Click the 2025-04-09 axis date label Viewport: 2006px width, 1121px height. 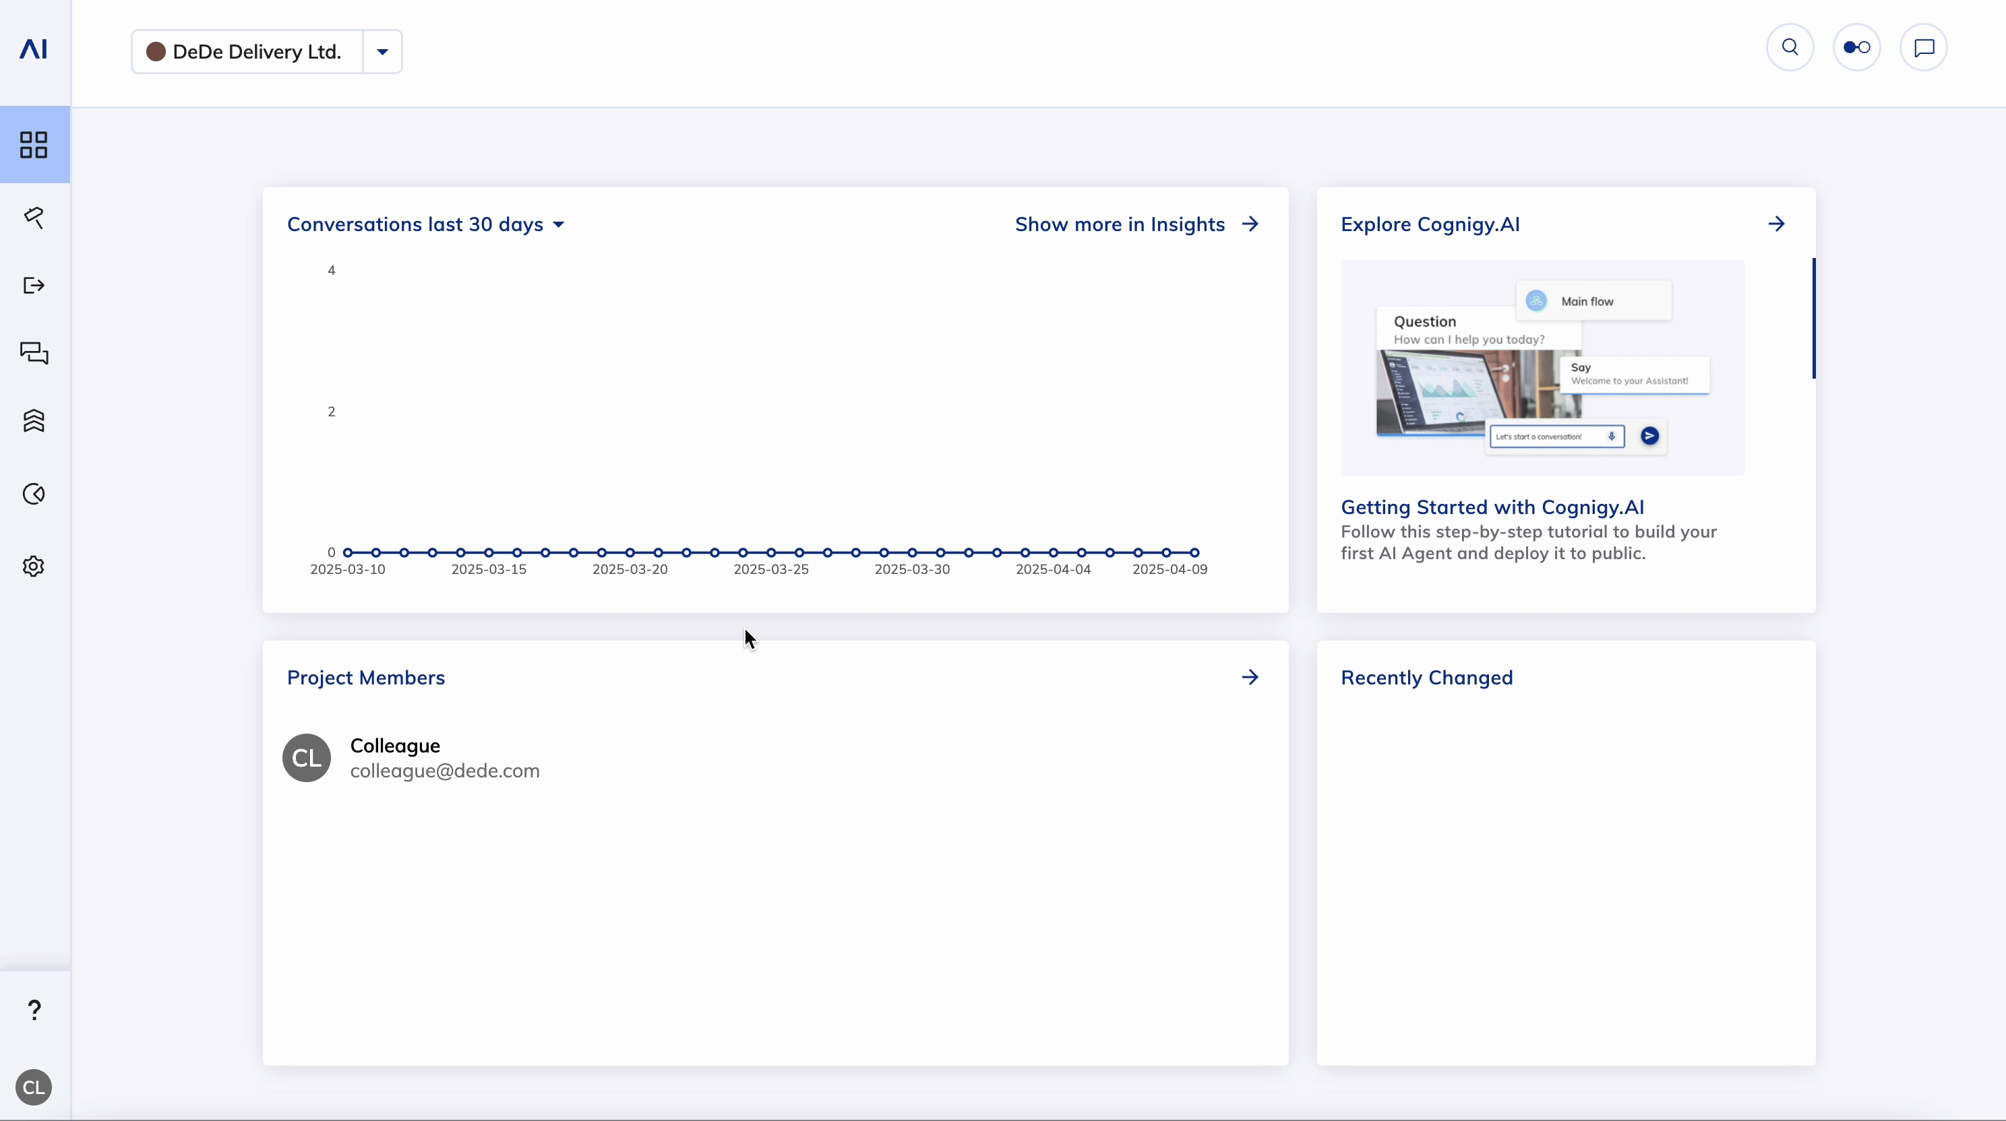click(1169, 570)
